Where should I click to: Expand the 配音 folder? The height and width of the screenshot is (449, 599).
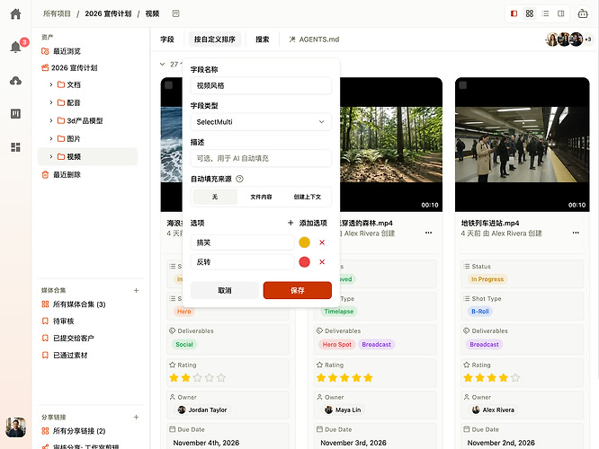click(x=51, y=102)
